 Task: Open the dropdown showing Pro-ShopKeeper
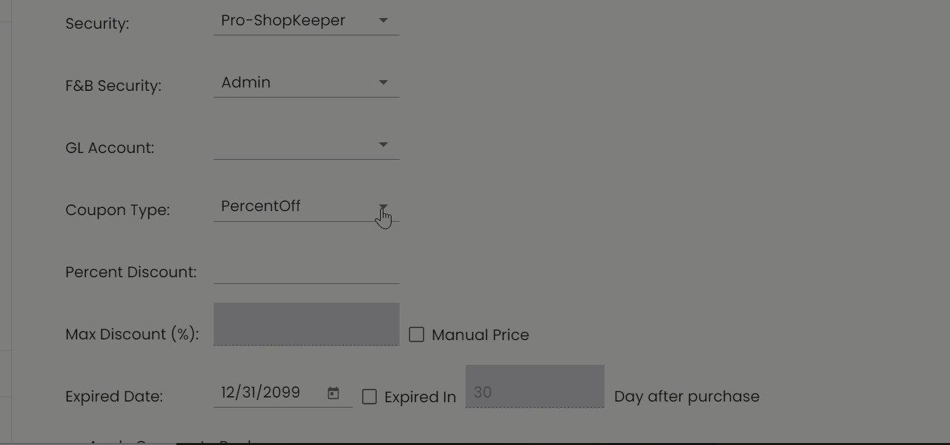[x=307, y=21]
